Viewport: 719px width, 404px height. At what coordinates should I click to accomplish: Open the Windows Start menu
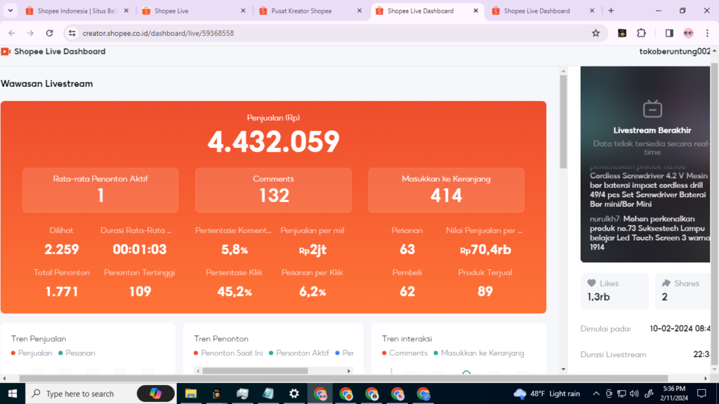pyautogui.click(x=13, y=393)
